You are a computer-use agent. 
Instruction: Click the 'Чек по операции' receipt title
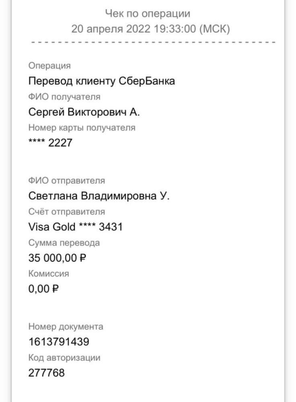(148, 14)
